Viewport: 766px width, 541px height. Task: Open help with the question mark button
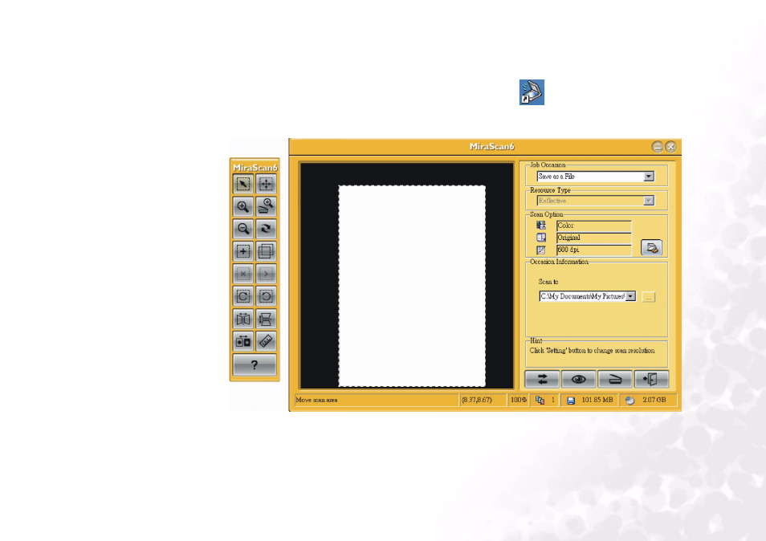pos(255,364)
